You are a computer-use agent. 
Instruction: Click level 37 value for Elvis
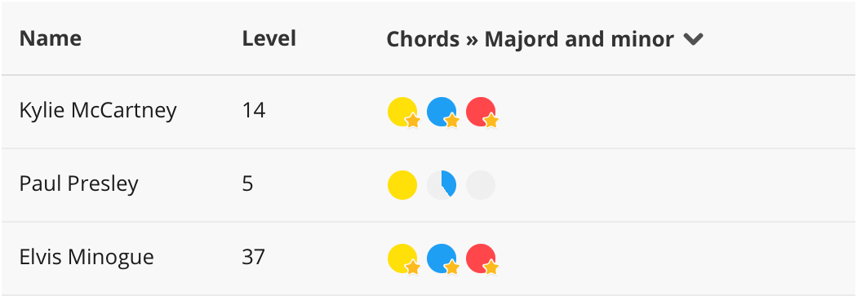click(254, 257)
